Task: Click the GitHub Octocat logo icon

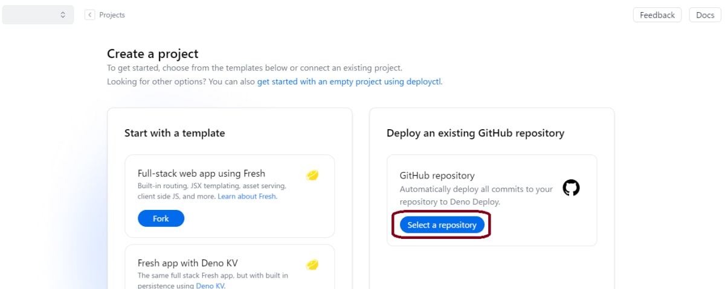Action: click(571, 188)
